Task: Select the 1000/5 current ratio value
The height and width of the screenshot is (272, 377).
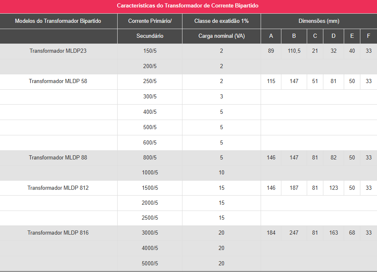Action: click(150, 173)
